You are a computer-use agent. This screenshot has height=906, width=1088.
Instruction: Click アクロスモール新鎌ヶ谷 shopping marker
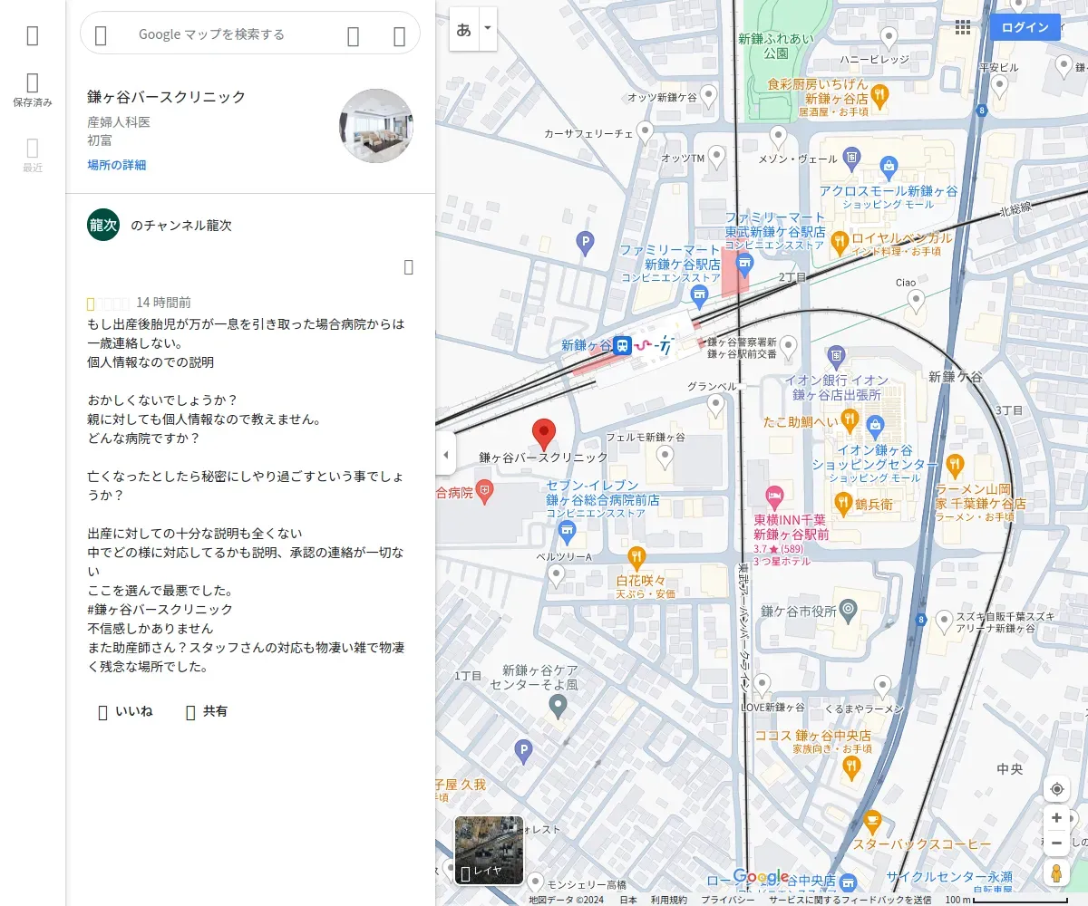point(889,166)
